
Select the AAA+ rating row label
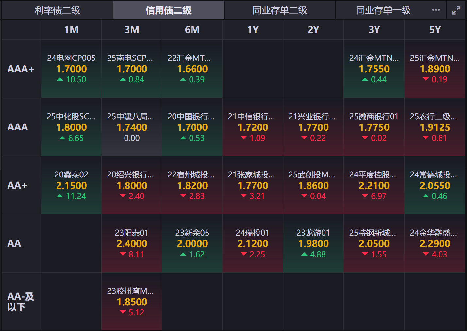21,69
